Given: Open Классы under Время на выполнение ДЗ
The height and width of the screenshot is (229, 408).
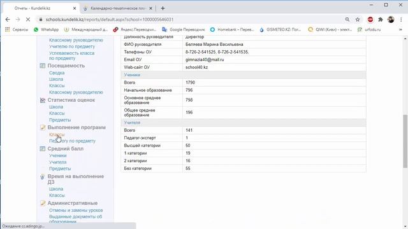Looking at the screenshot, I should [57, 195].
